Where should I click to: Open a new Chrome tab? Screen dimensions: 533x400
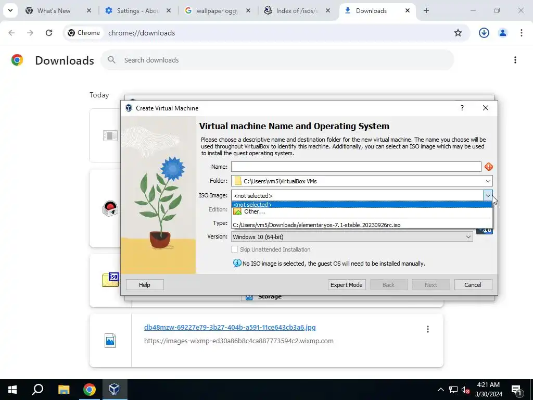pos(426,11)
